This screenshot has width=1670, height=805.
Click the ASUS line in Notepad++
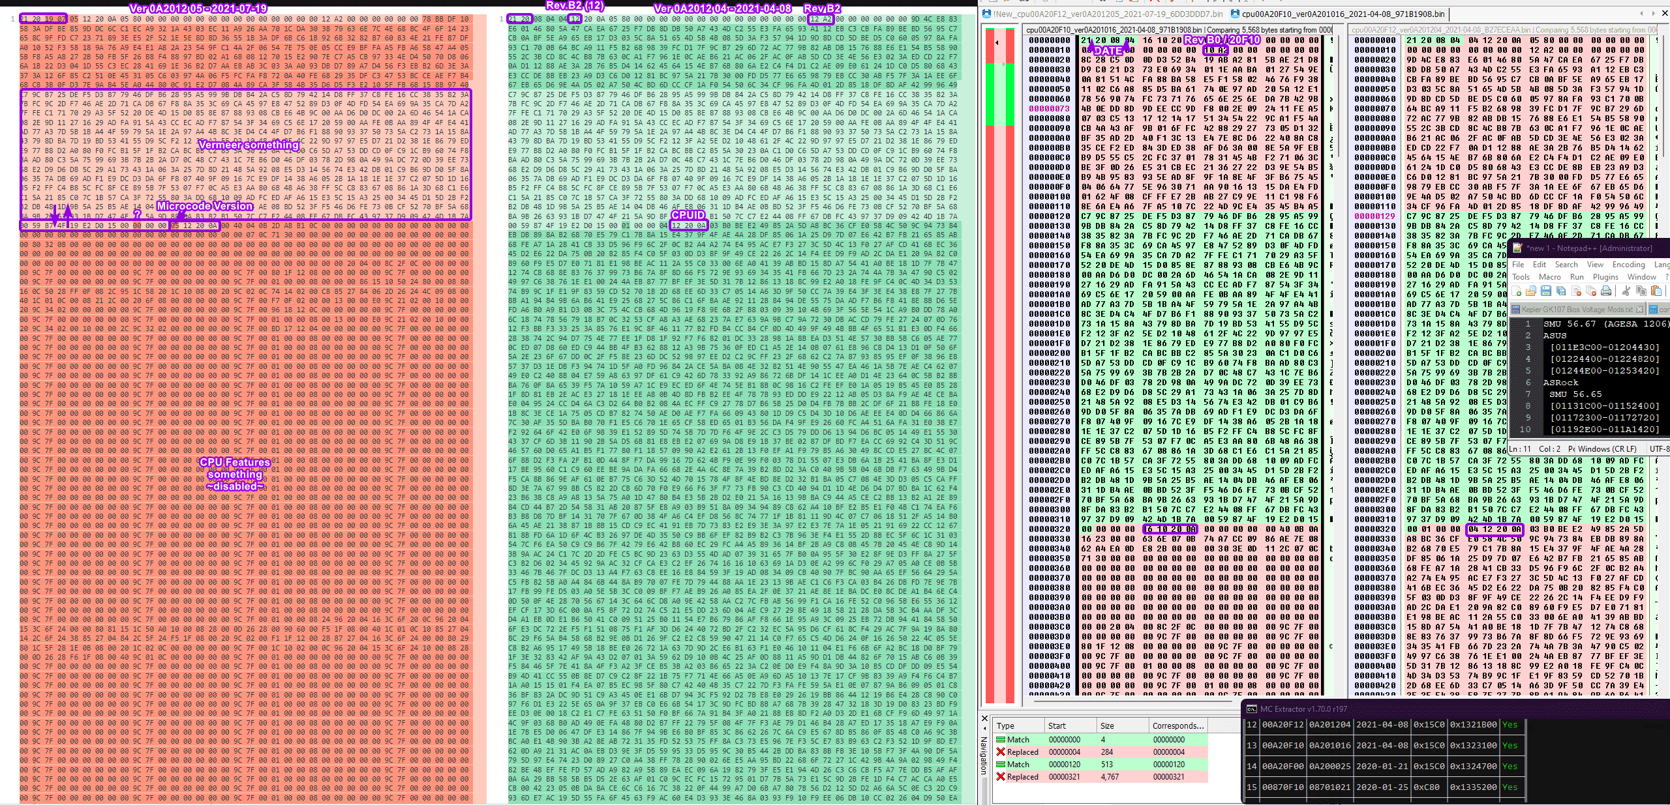[1555, 336]
